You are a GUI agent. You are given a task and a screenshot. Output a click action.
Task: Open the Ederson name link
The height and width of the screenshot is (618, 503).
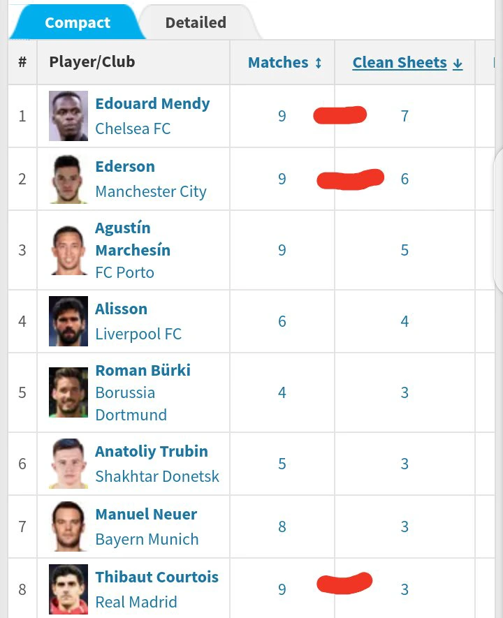[125, 167]
